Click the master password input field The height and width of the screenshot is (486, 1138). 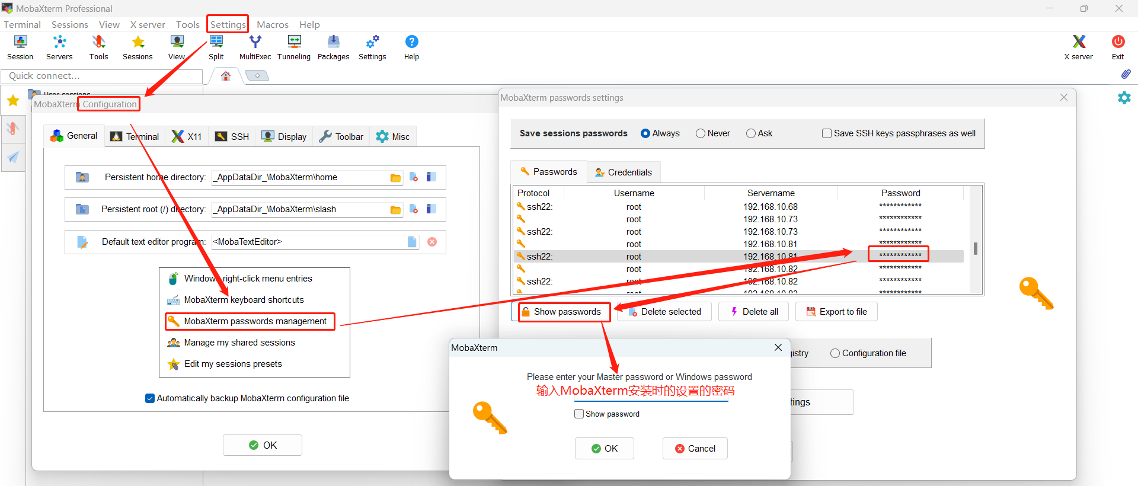coord(651,392)
